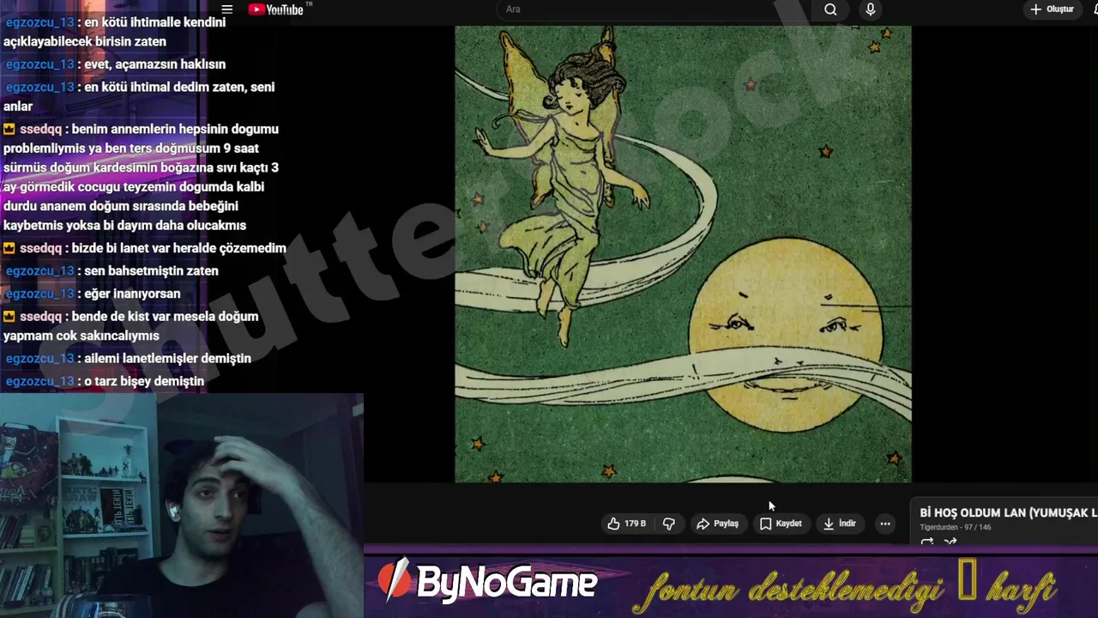Toggle playlist loop icon
Image resolution: width=1098 pixels, height=618 pixels.
926,542
